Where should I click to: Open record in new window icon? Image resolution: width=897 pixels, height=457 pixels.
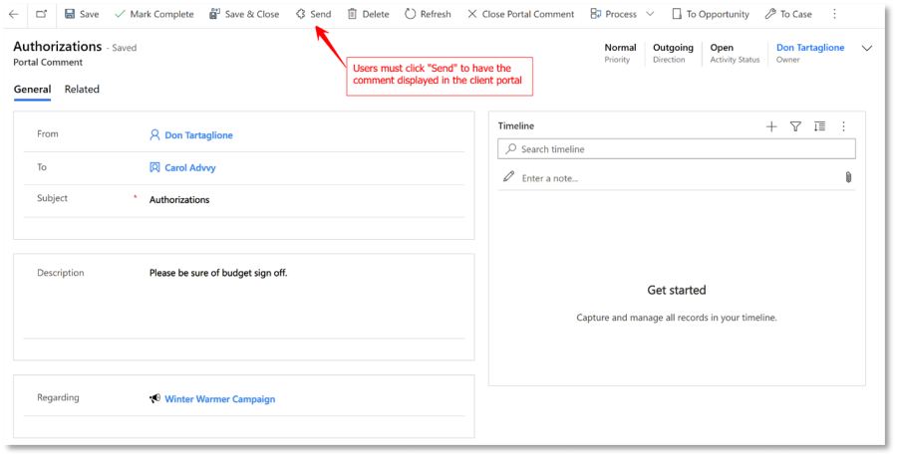[x=41, y=14]
